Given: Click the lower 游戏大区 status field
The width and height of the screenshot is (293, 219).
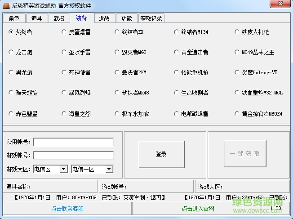Looking at the screenshot, I should (242, 187).
